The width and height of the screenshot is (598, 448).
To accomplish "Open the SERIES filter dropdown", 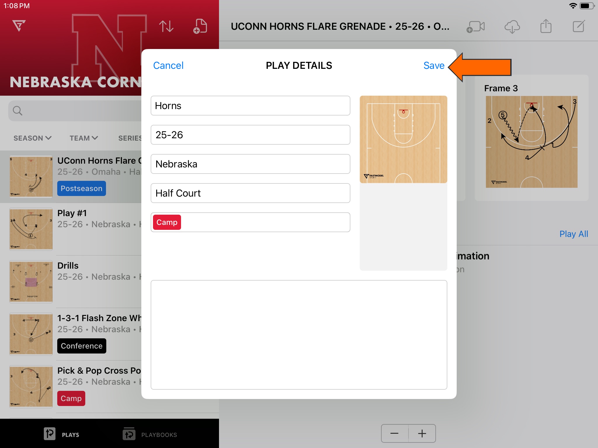I will (130, 138).
